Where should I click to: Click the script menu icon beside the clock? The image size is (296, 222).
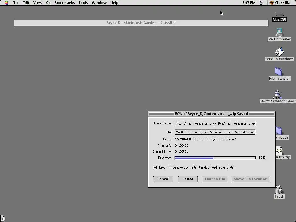click(x=261, y=3)
